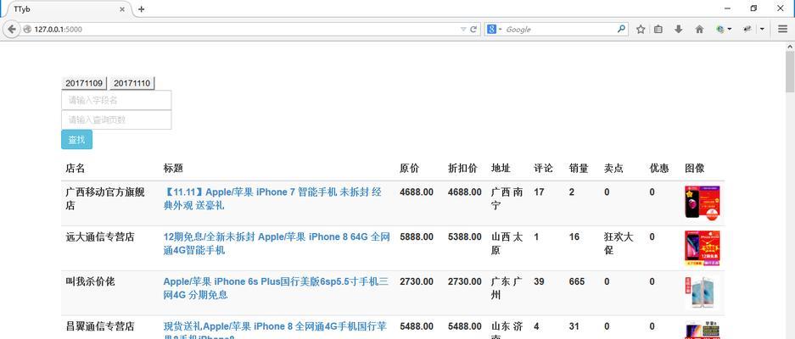Click the blue 查找 search button
Image resolution: width=795 pixels, height=339 pixels.
(76, 140)
